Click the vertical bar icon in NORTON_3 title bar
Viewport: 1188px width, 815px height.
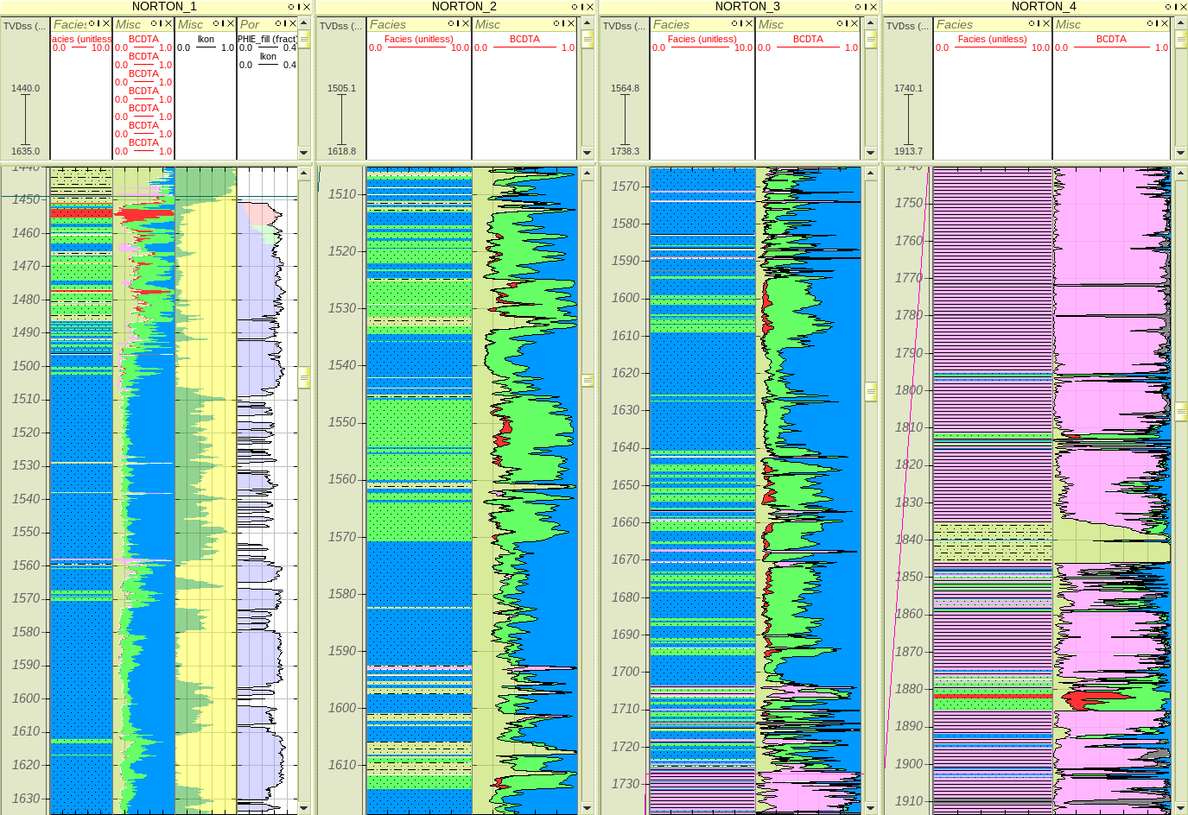(865, 7)
